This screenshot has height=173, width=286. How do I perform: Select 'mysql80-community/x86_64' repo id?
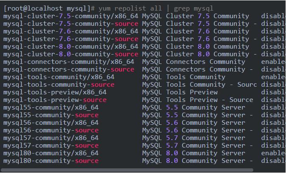[51, 154]
